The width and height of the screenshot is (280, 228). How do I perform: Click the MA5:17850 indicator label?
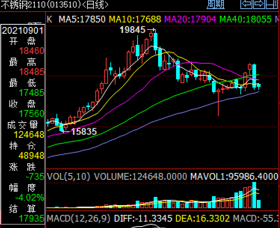(82, 19)
